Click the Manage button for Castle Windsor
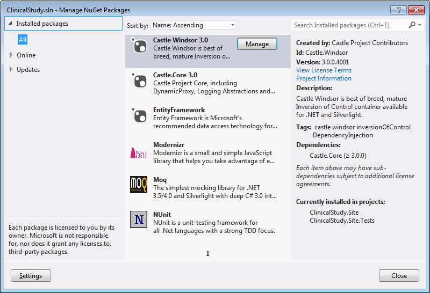The height and width of the screenshot is (293, 430). pyautogui.click(x=257, y=44)
